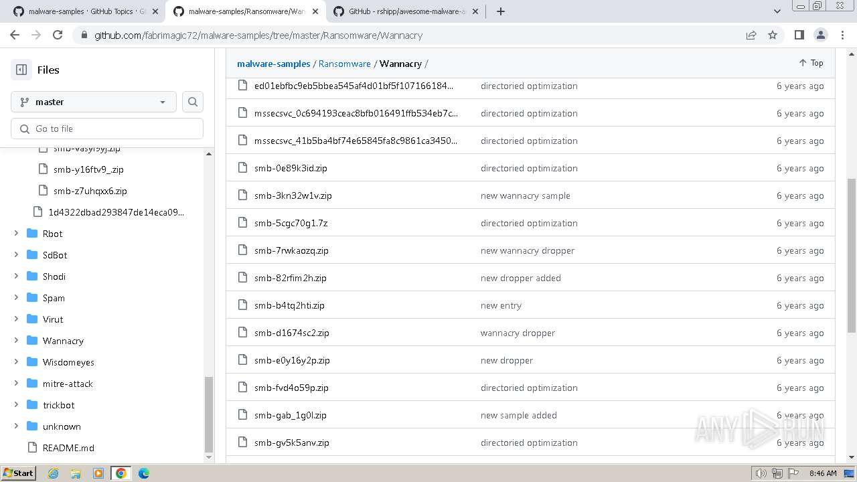Open a new browser tab
857x482 pixels.
coord(500,11)
